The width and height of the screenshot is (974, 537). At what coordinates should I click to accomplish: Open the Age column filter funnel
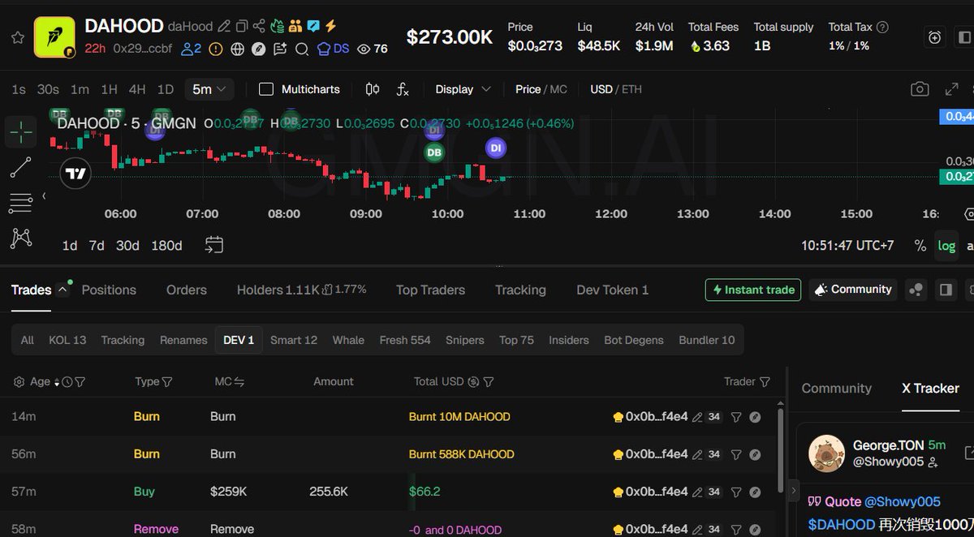click(x=80, y=381)
